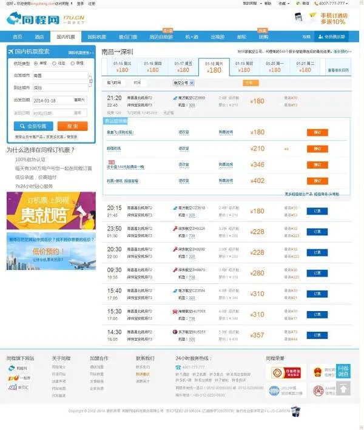Click the police badge icon at page bottom
The height and width of the screenshot is (430, 364).
(x=295, y=411)
